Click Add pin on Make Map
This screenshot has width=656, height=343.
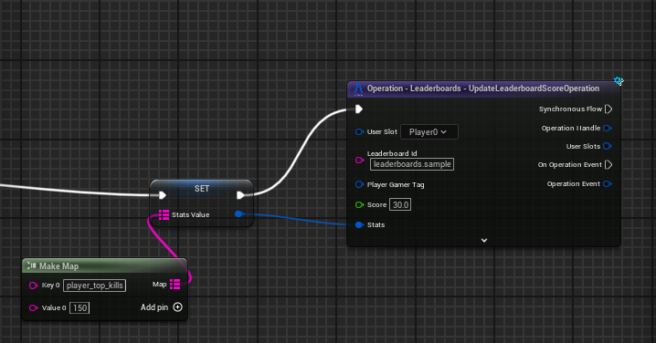pos(161,307)
